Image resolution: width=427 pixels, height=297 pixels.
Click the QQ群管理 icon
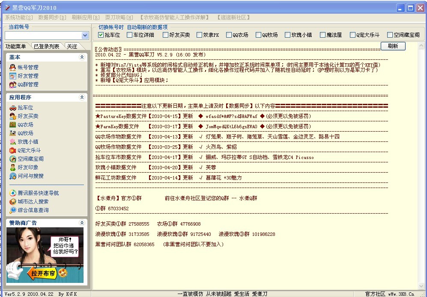coord(12,85)
